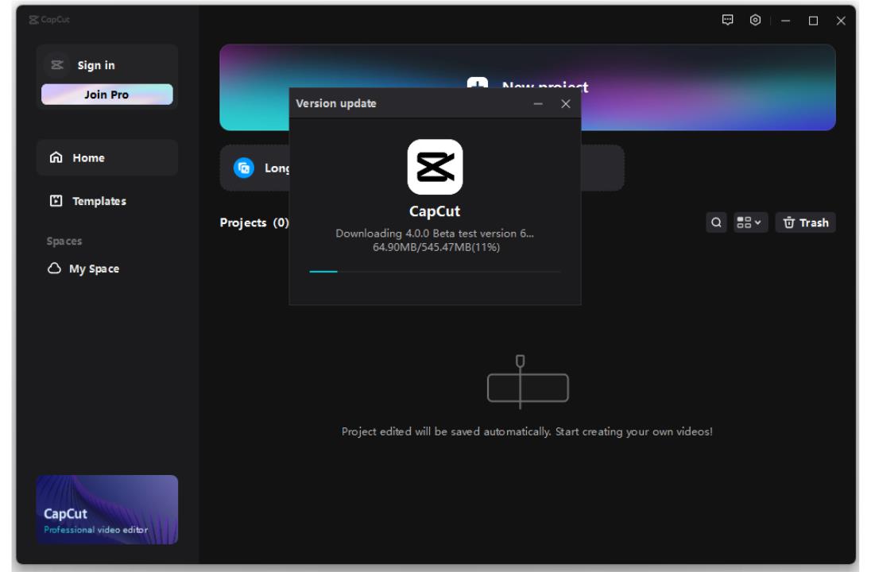The height and width of the screenshot is (572, 871).
Task: Click the Join Pro button
Action: click(x=106, y=95)
